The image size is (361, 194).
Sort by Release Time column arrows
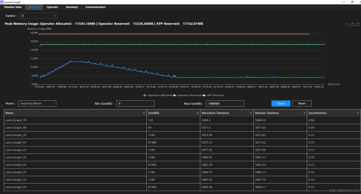point(304,113)
